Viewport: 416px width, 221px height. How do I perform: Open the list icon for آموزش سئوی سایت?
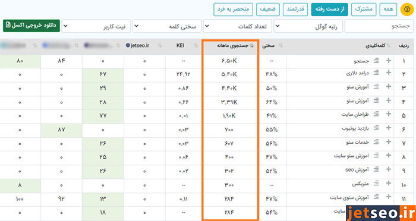[376, 197]
